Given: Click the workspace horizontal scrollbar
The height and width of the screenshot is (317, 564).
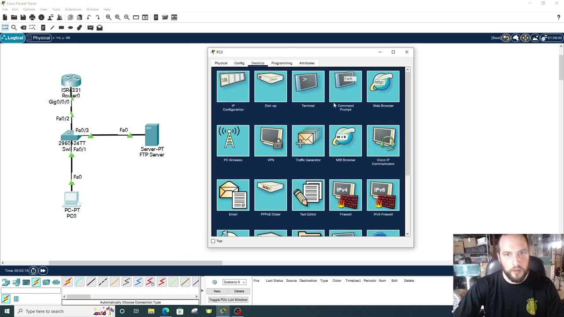Looking at the screenshot, I should coord(136,263).
